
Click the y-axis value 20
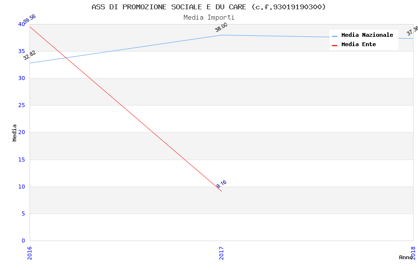[22, 132]
